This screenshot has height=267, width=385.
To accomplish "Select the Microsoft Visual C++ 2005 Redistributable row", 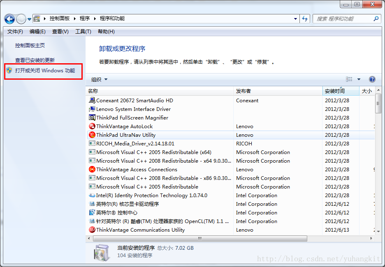I will click(x=231, y=186).
